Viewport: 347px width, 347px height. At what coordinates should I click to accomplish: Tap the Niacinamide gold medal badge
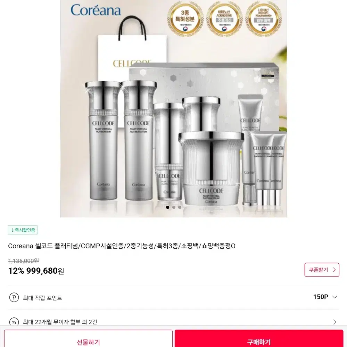click(x=263, y=19)
